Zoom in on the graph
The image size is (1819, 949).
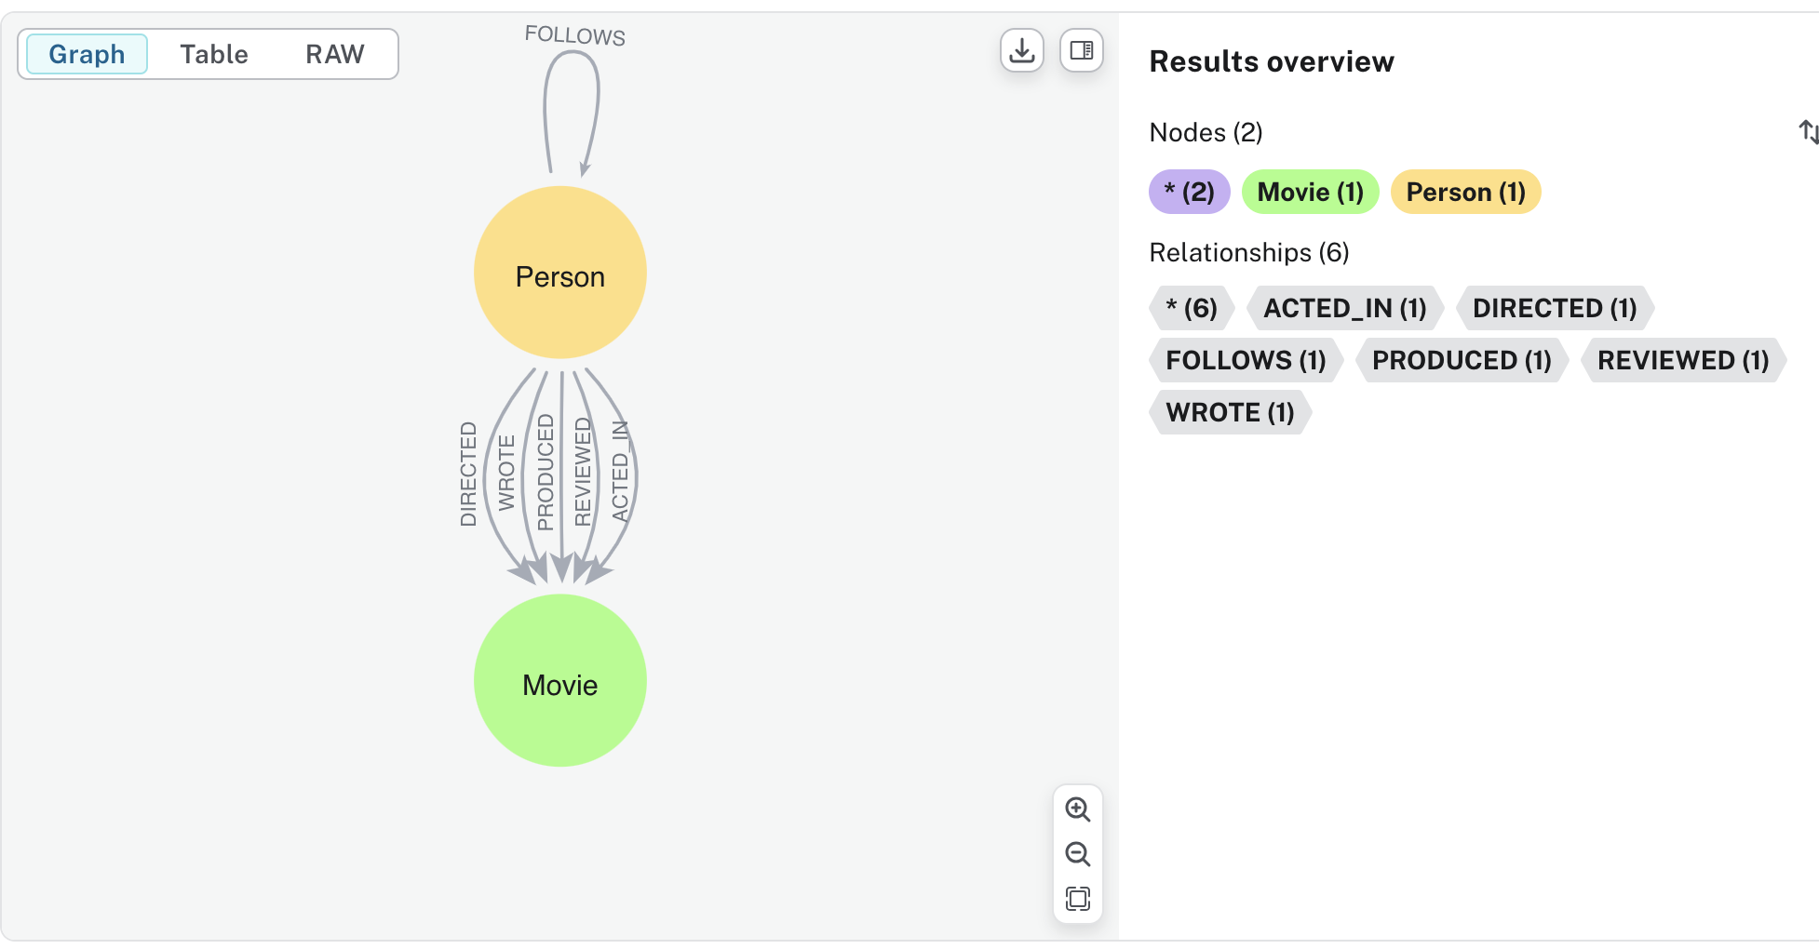pos(1078,809)
